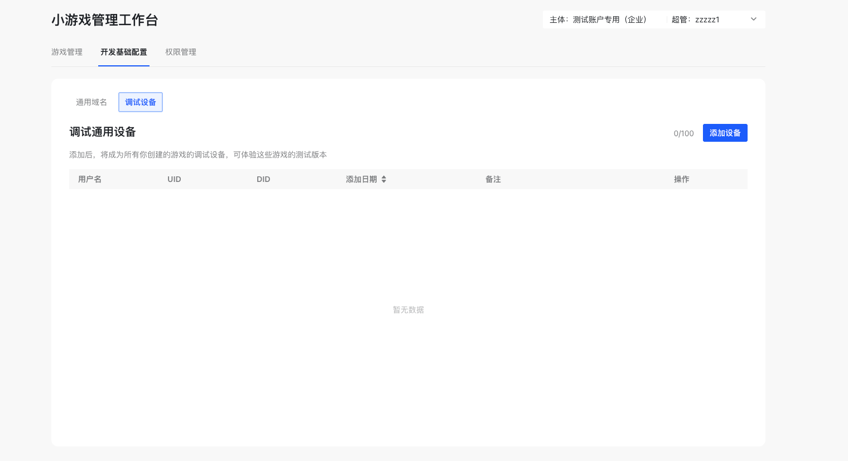Image resolution: width=848 pixels, height=461 pixels.
Task: Click the 暂无数据 empty state text
Action: 408,310
